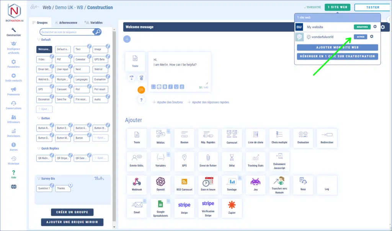Viewport: 392px width, 231px height.
Task: Click the Créer un groupe button
Action: 72,212
